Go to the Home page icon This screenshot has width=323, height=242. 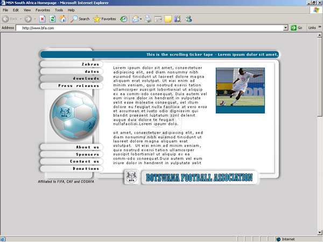63,19
